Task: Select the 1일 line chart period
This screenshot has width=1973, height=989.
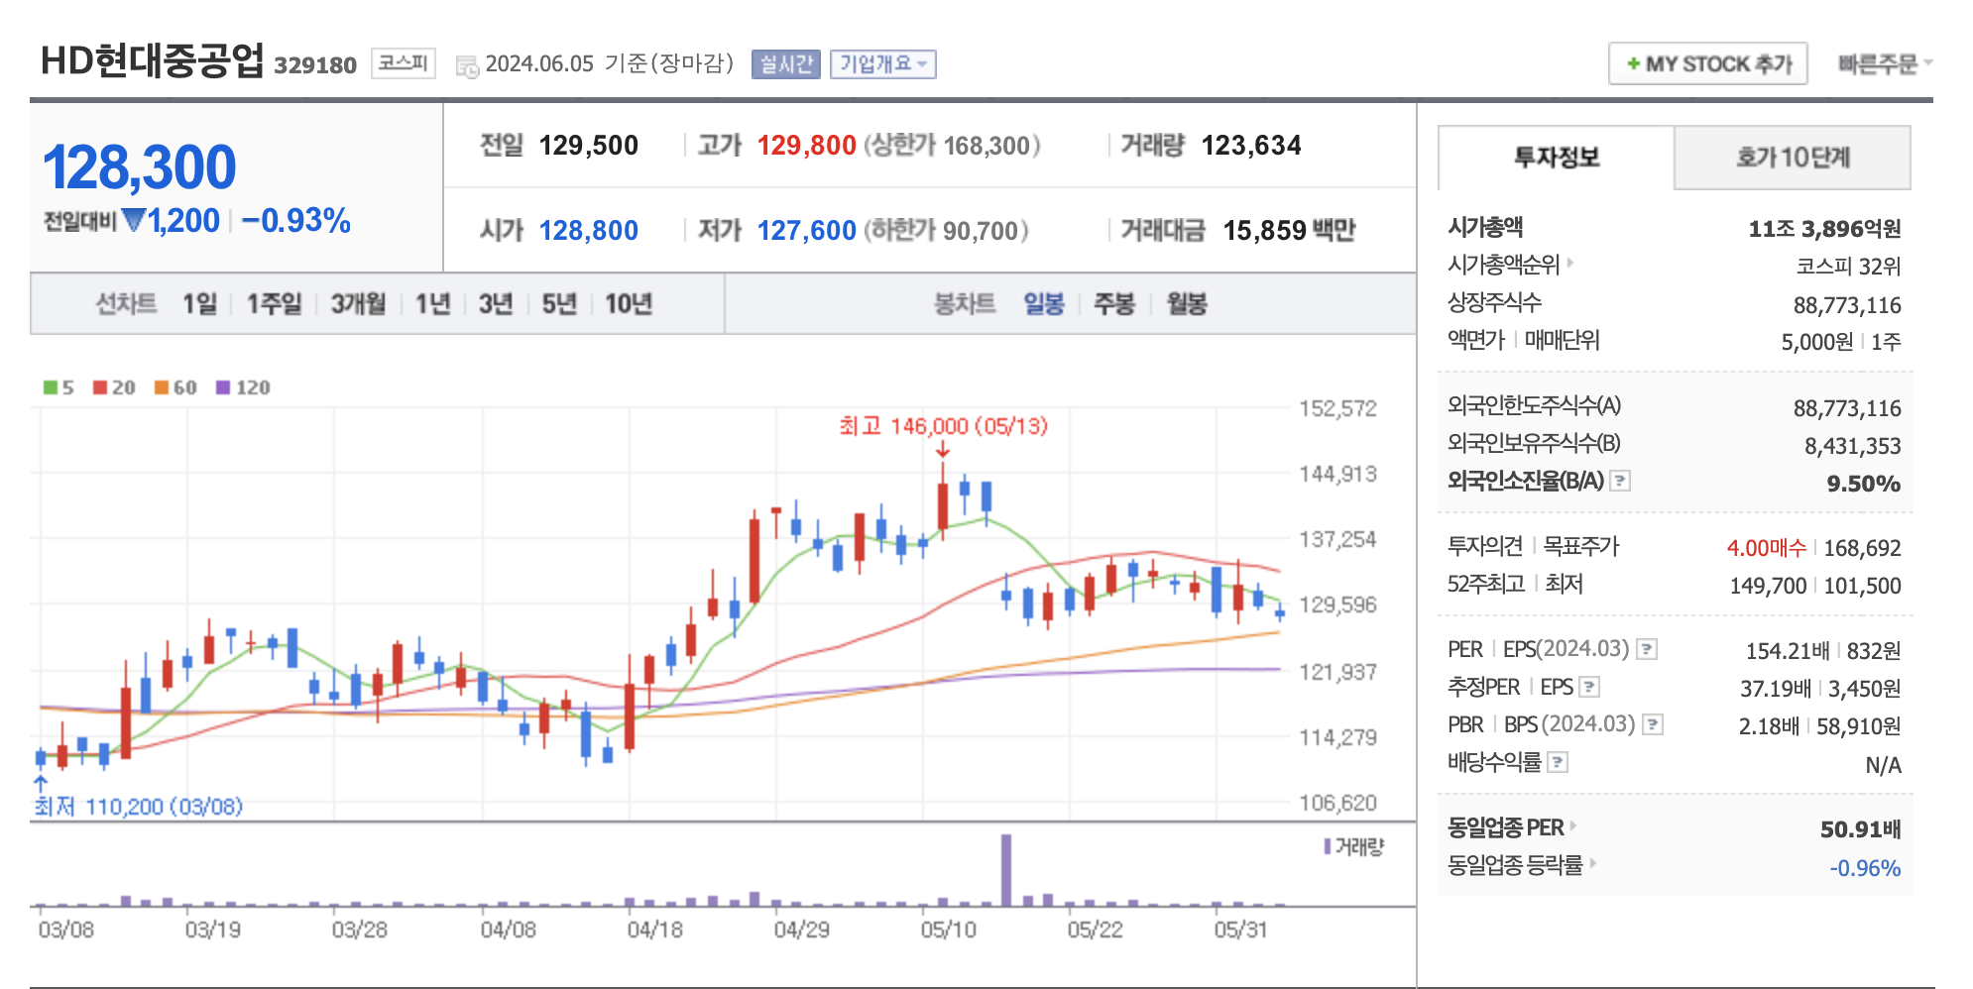Action: tap(199, 304)
